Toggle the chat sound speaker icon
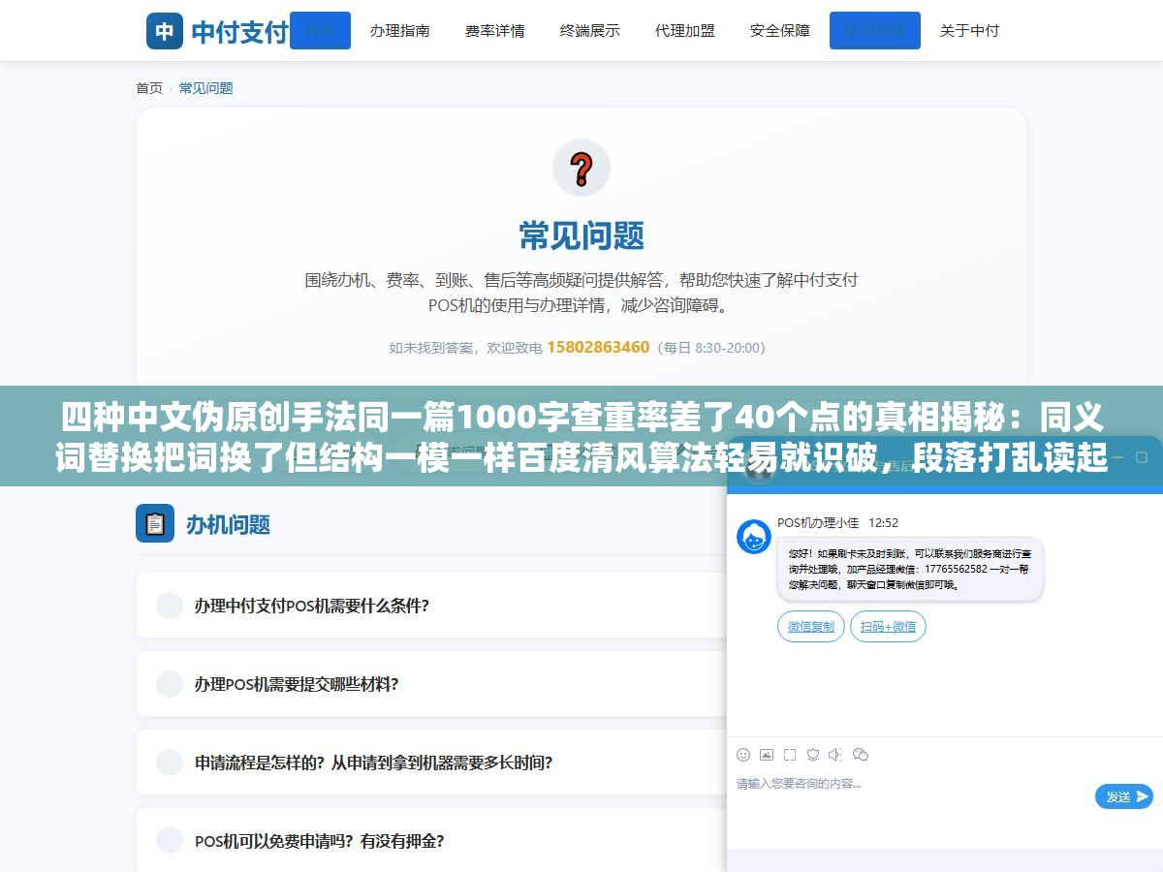The width and height of the screenshot is (1163, 872). 836,755
